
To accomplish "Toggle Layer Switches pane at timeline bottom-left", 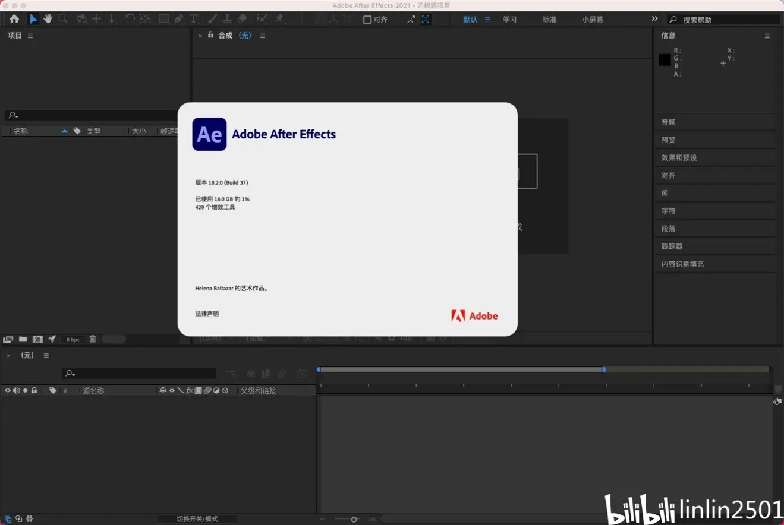I will [x=8, y=518].
